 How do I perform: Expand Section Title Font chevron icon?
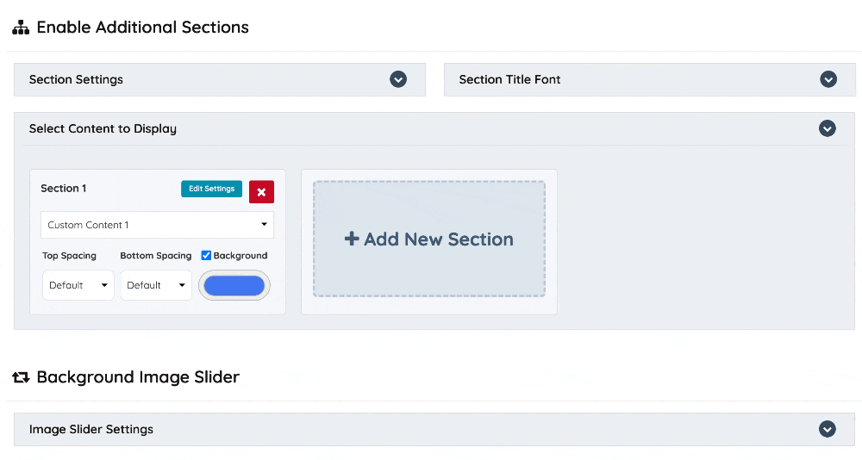click(828, 80)
